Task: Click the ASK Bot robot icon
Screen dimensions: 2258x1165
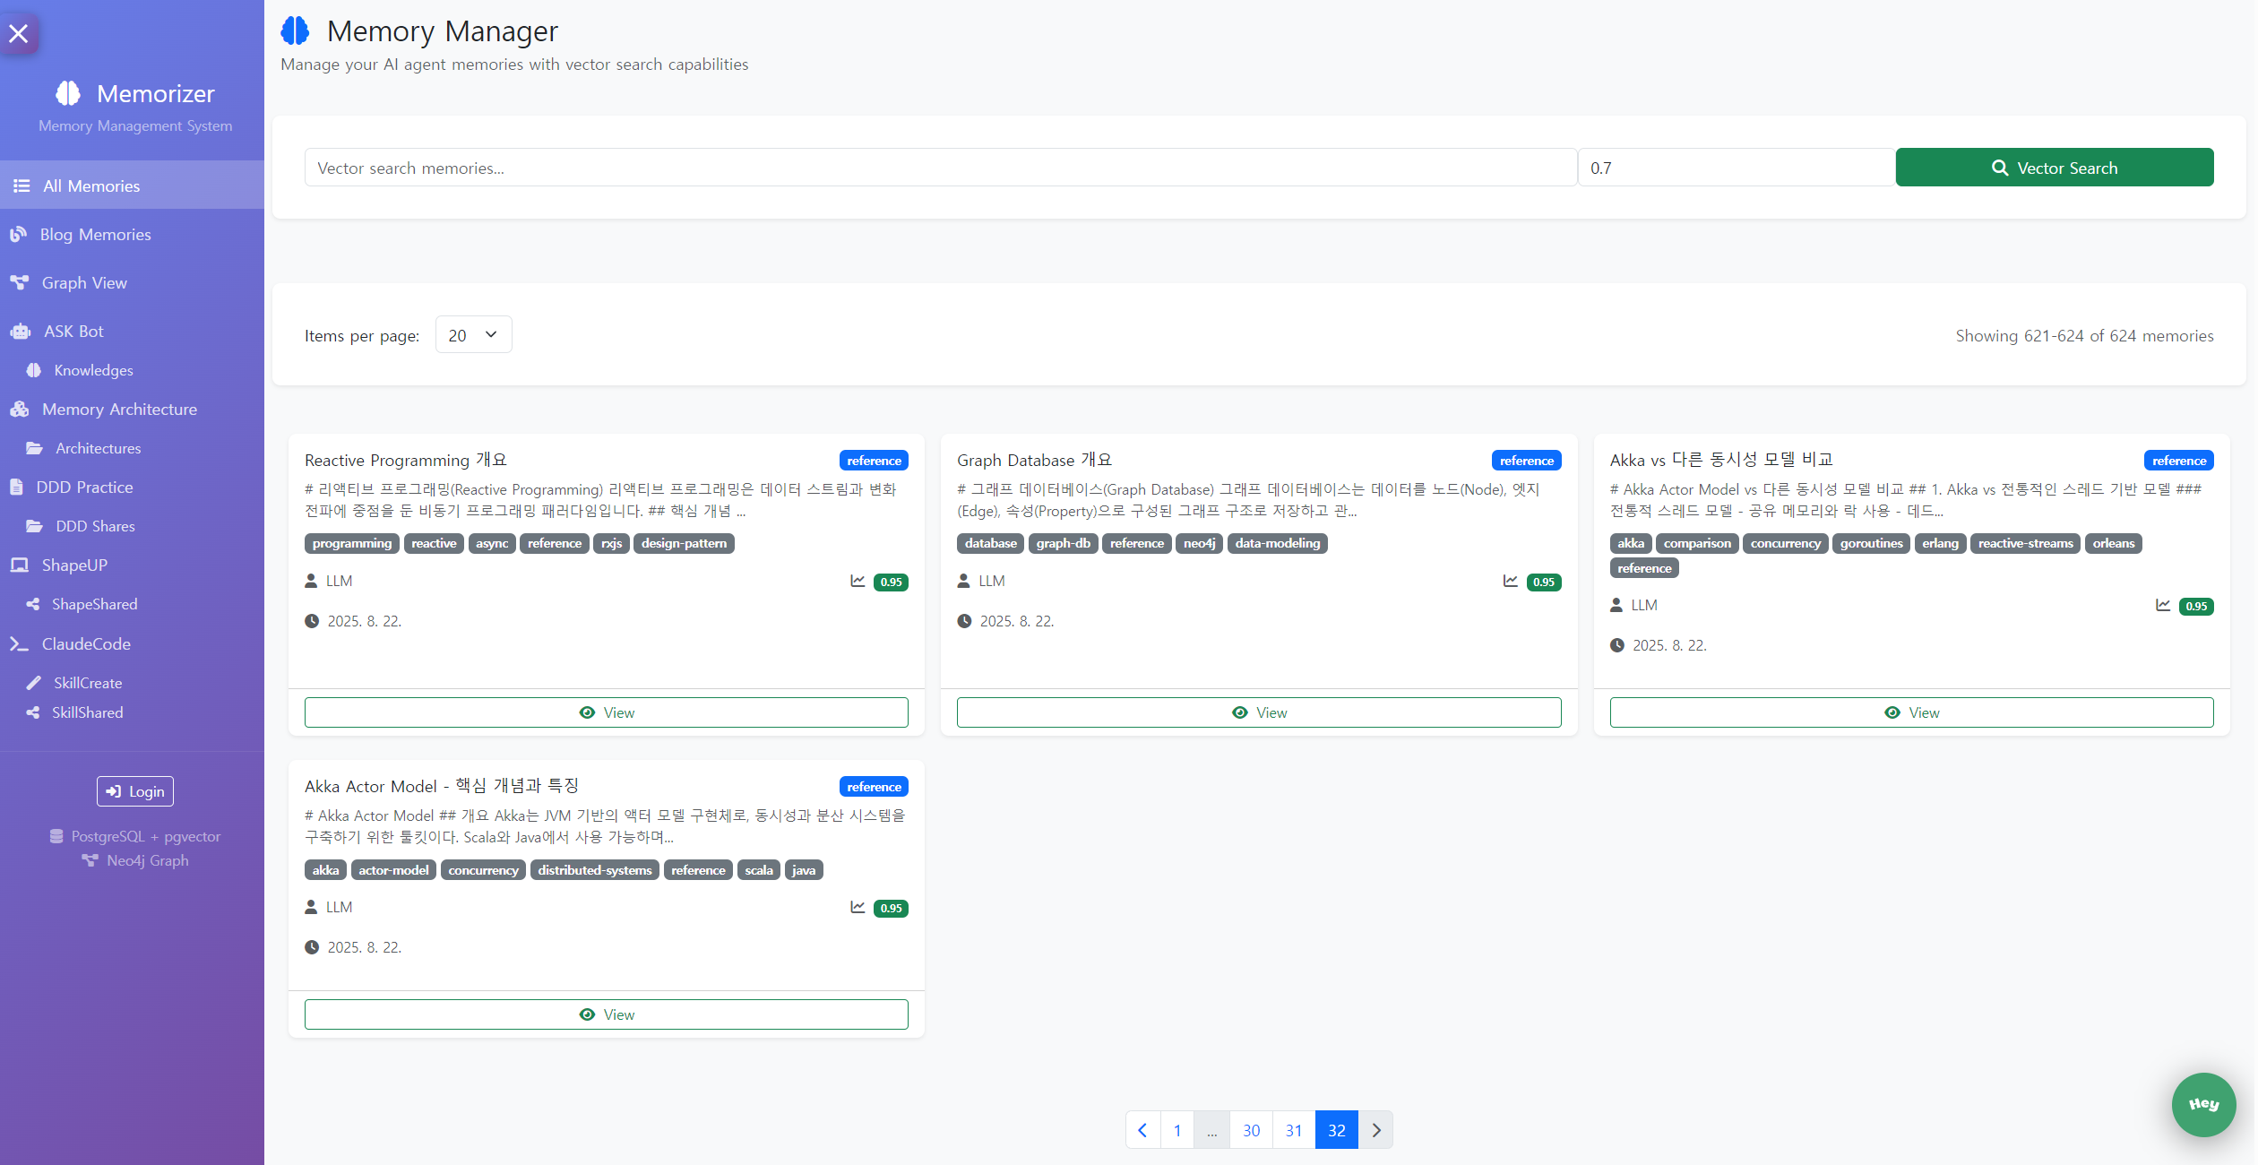Action: [x=21, y=332]
